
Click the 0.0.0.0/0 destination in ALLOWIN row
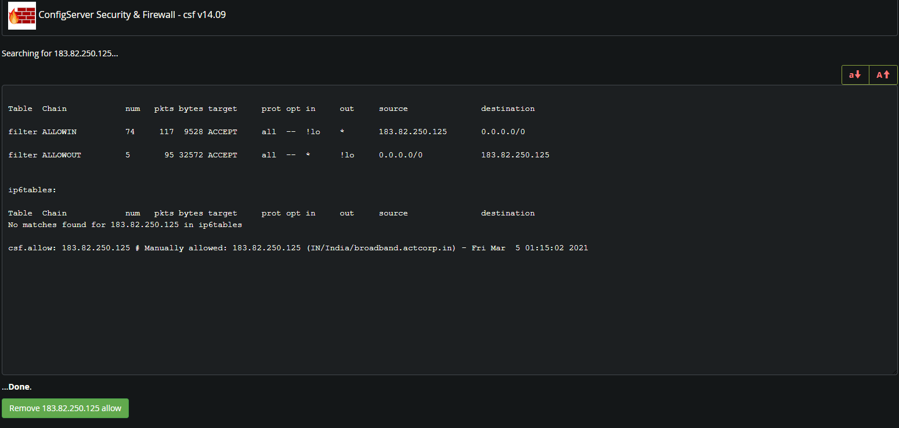tap(503, 132)
